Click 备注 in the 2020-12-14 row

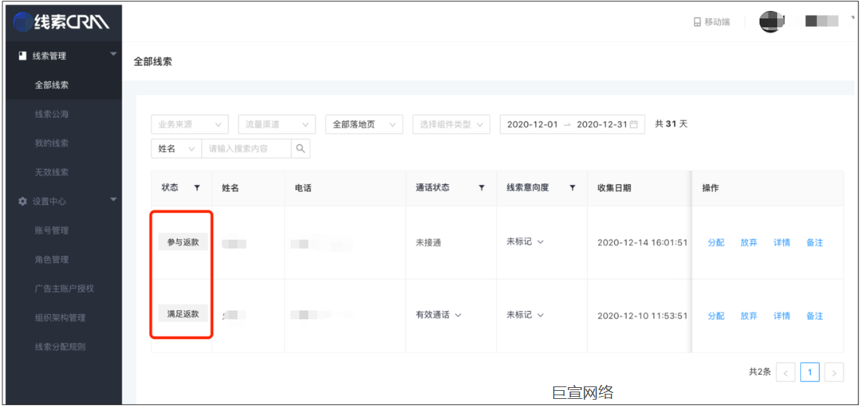[815, 243]
